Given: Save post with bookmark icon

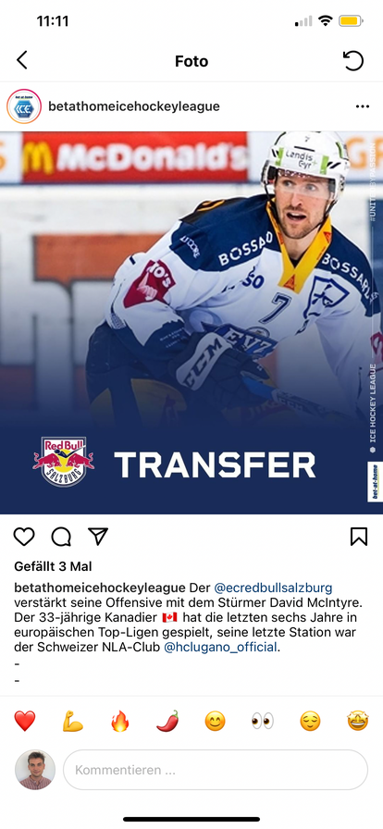Looking at the screenshot, I should tap(359, 537).
